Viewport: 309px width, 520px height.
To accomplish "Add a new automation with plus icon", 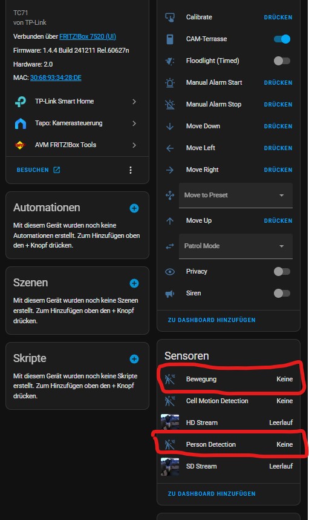I will coord(134,208).
